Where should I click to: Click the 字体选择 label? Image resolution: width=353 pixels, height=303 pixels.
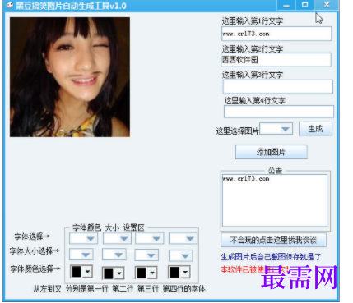pos(32,236)
